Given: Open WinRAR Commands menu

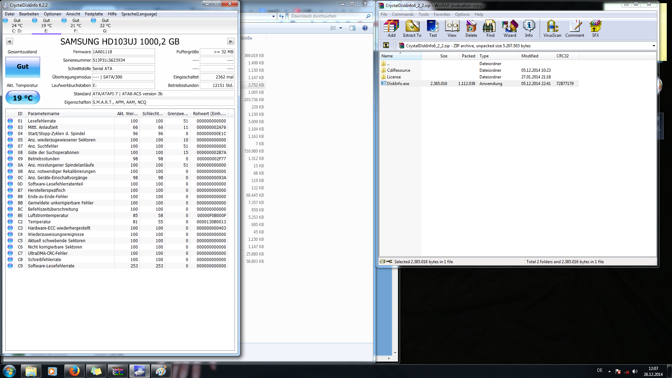Looking at the screenshot, I should [x=402, y=14].
